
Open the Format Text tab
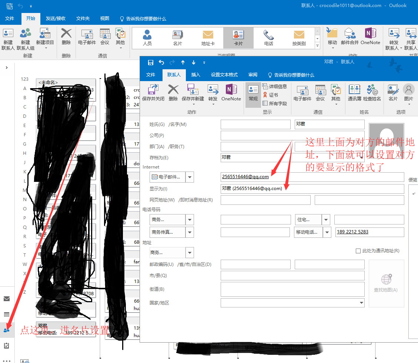224,75
